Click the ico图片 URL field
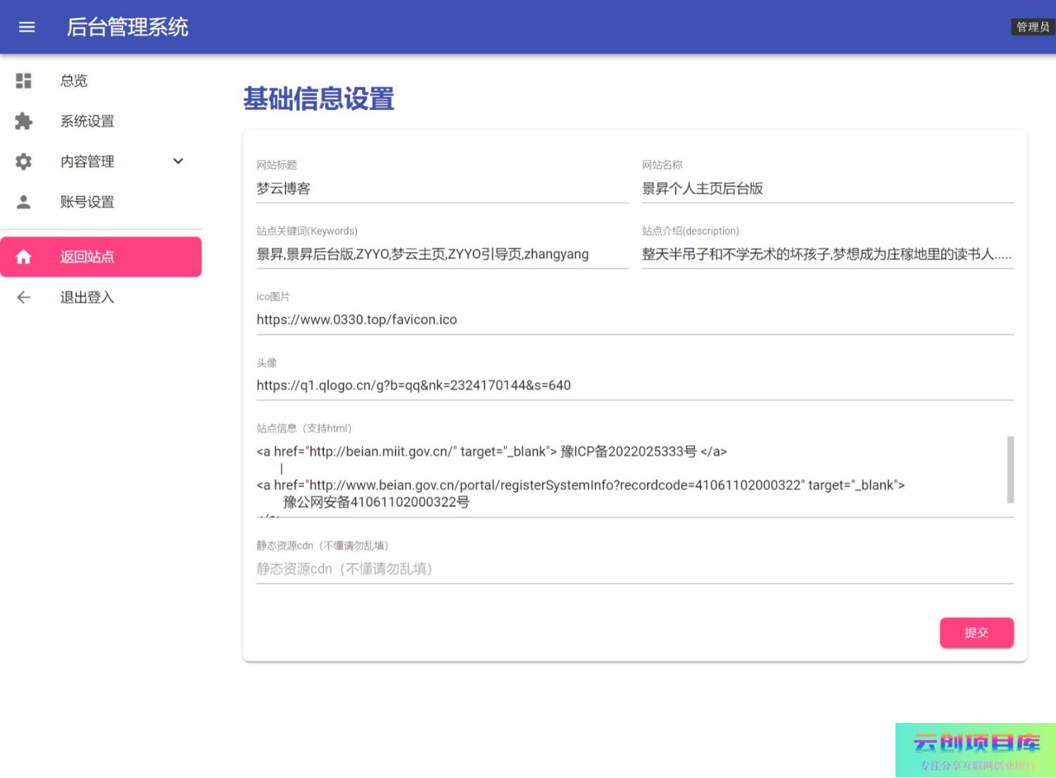Image resolution: width=1056 pixels, height=778 pixels. 634,320
